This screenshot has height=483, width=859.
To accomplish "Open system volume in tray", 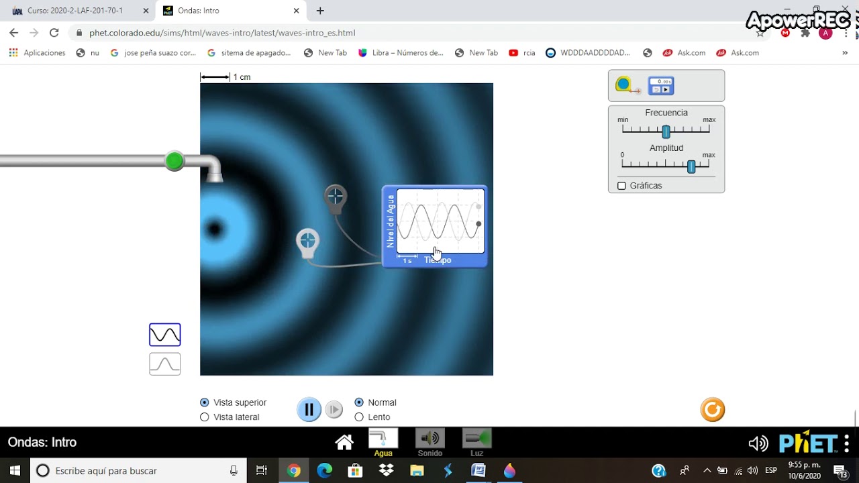I will [752, 471].
